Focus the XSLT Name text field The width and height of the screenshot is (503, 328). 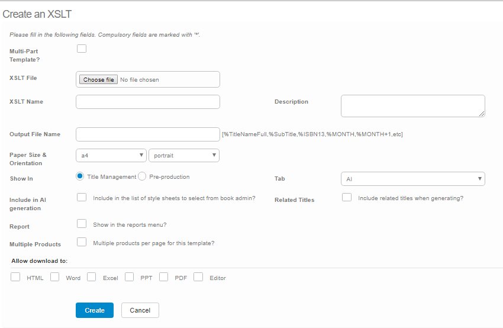148,102
